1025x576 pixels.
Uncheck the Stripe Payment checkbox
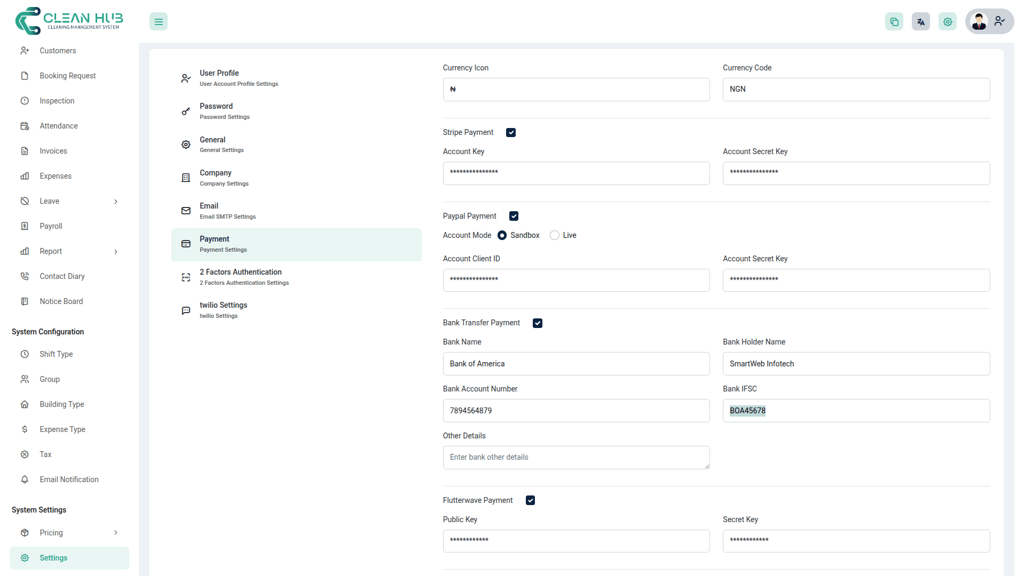(511, 133)
